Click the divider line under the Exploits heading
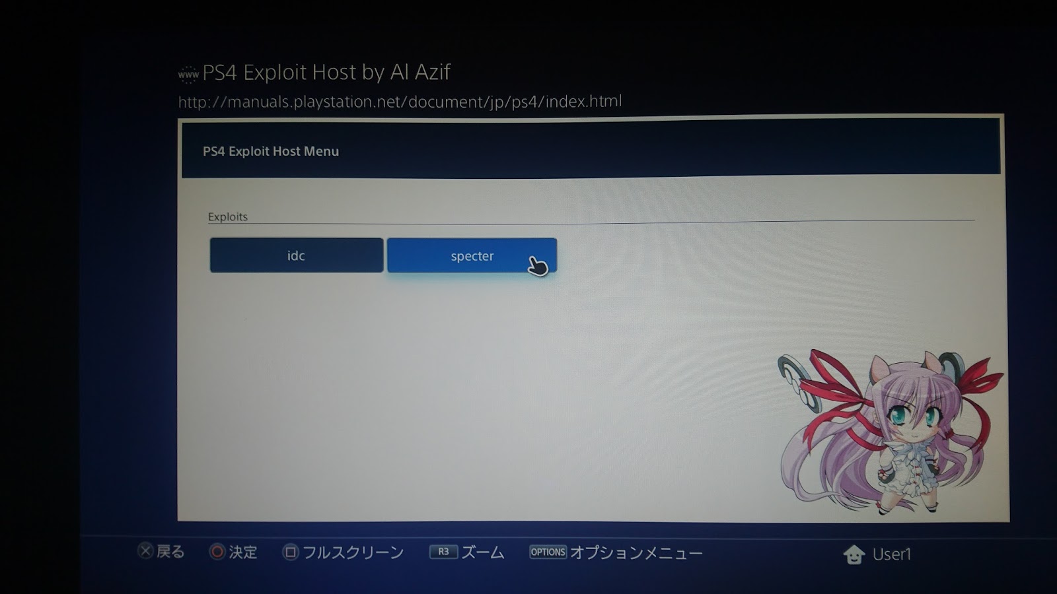The height and width of the screenshot is (594, 1057). click(x=595, y=224)
